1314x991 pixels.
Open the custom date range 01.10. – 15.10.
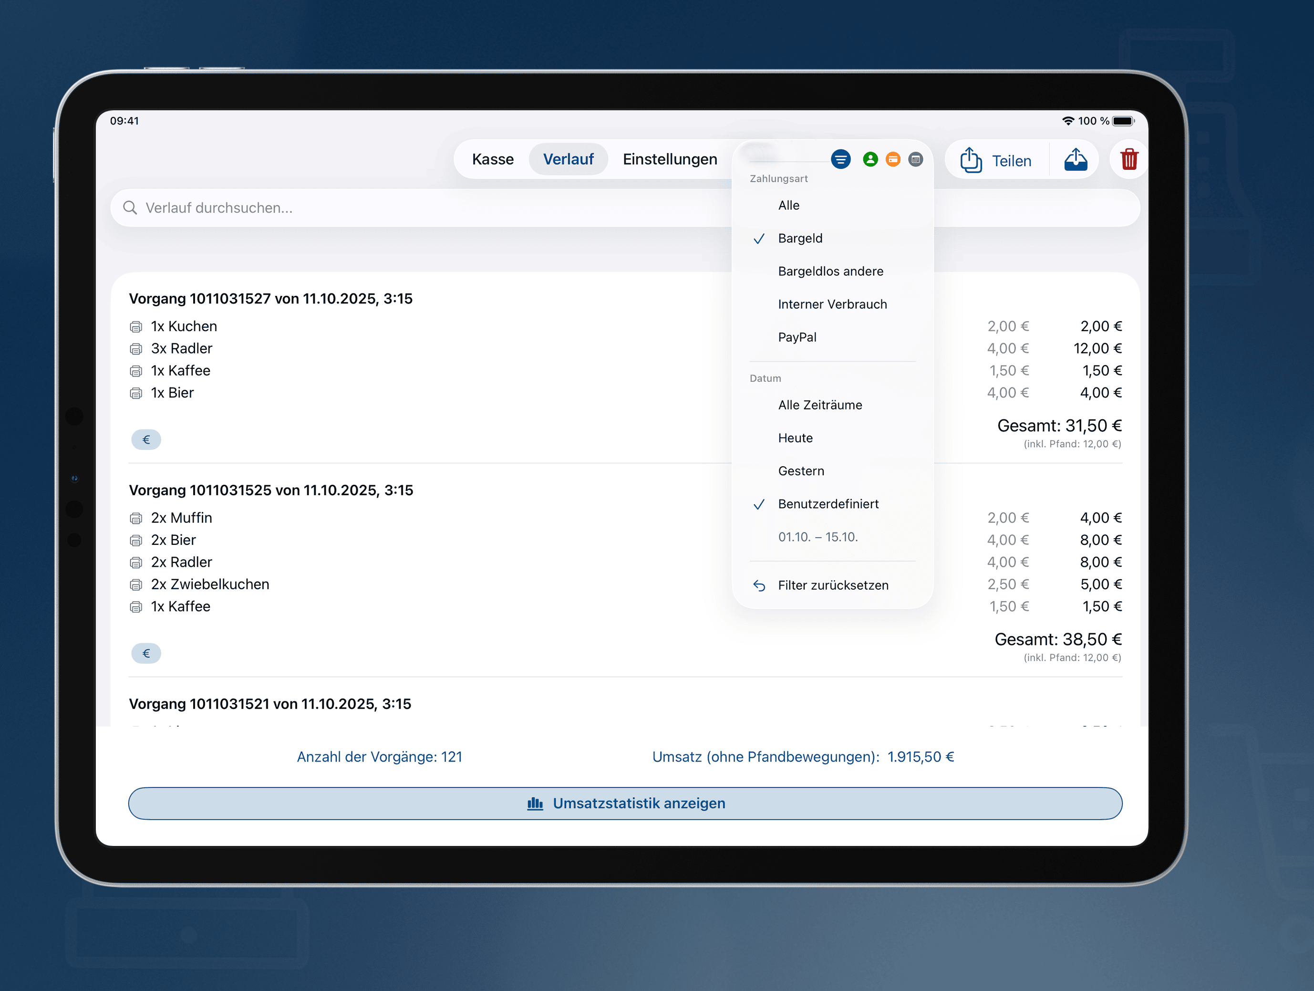[x=818, y=536]
